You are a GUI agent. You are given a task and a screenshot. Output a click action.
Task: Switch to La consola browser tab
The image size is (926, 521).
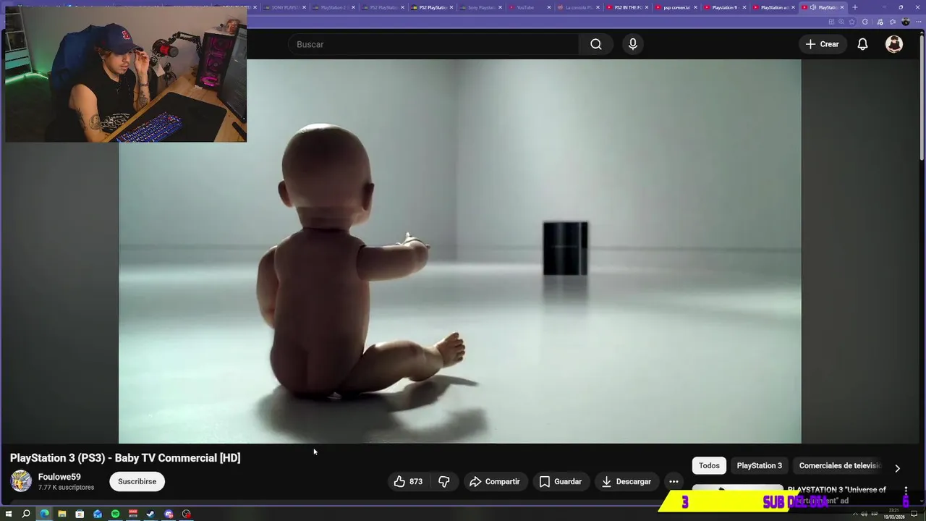click(579, 7)
